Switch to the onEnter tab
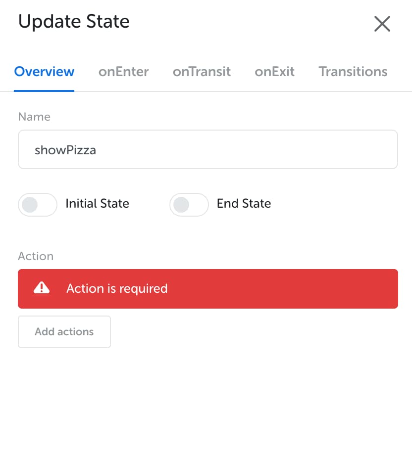Image resolution: width=412 pixels, height=454 pixels. tap(123, 72)
